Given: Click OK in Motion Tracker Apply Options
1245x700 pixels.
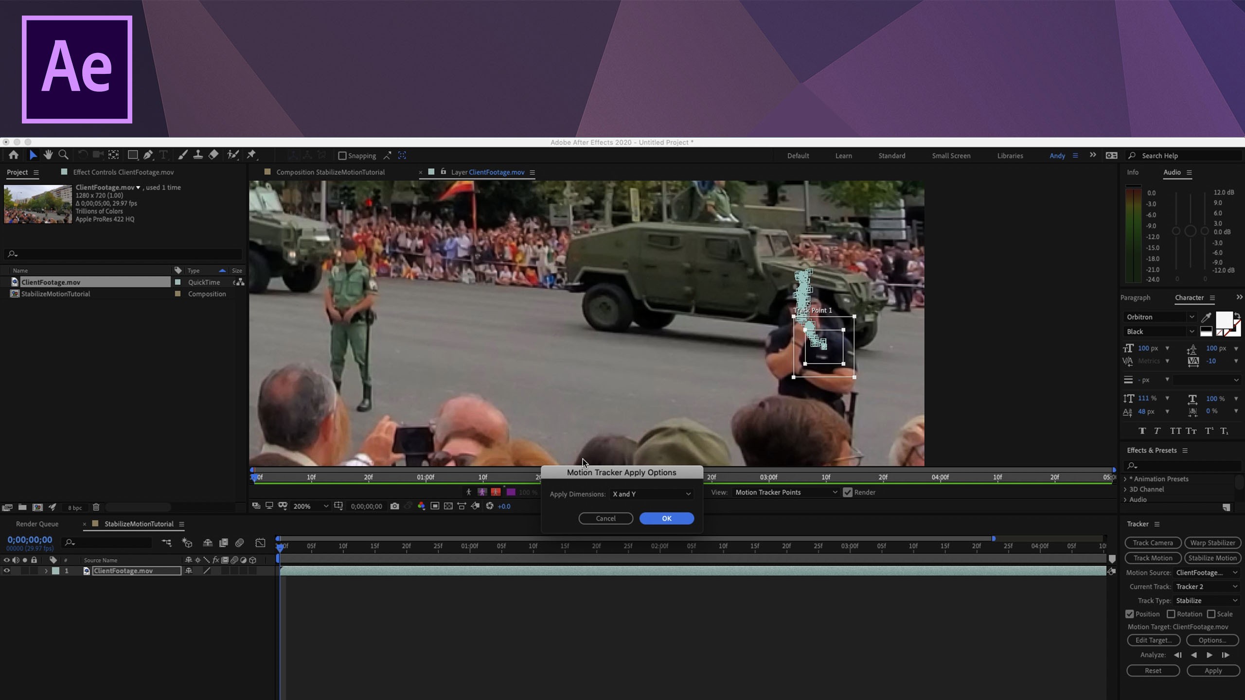Looking at the screenshot, I should tap(666, 518).
